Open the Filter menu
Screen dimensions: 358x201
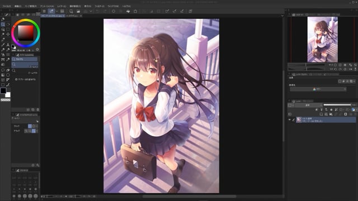pyautogui.click(x=100, y=6)
